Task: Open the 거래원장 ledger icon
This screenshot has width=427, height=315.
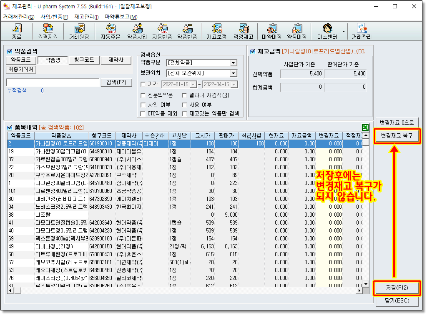Action: [79, 32]
